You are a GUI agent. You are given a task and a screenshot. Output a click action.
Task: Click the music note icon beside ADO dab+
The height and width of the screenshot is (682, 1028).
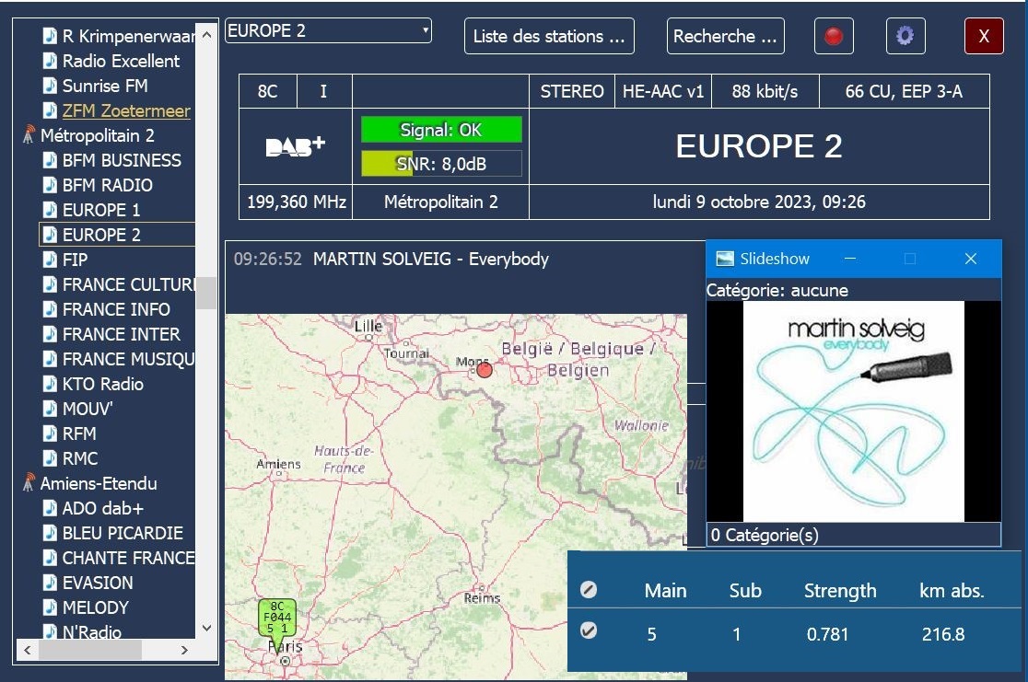tap(50, 508)
